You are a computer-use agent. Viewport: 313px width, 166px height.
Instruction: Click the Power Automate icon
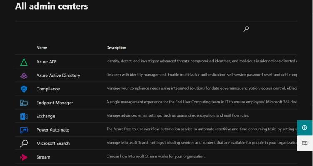[24, 130]
